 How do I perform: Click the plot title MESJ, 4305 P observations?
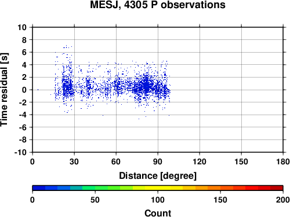(x=158, y=5)
